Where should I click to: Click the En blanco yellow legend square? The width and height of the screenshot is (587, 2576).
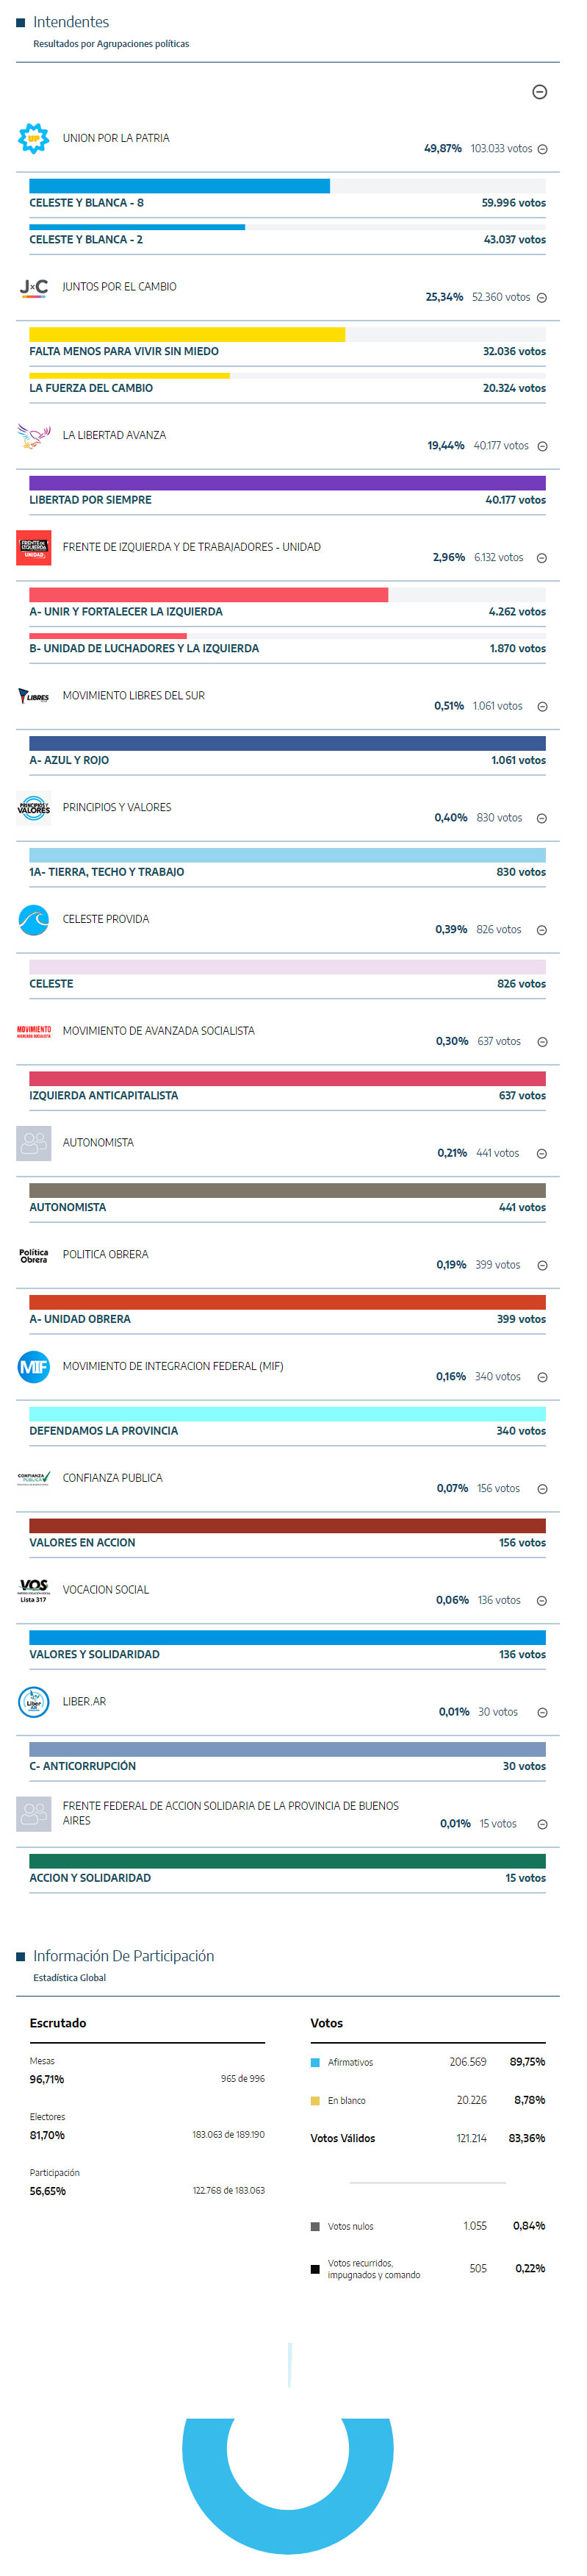[315, 2100]
